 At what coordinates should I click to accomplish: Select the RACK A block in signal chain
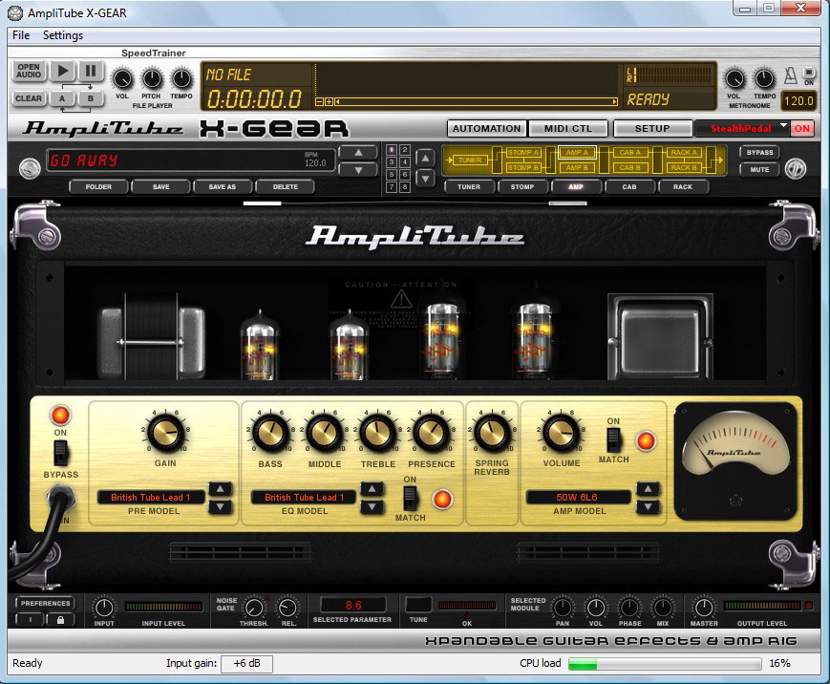(684, 153)
